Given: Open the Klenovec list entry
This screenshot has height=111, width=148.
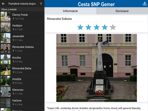Looking at the screenshot, I should [x=22, y=92].
